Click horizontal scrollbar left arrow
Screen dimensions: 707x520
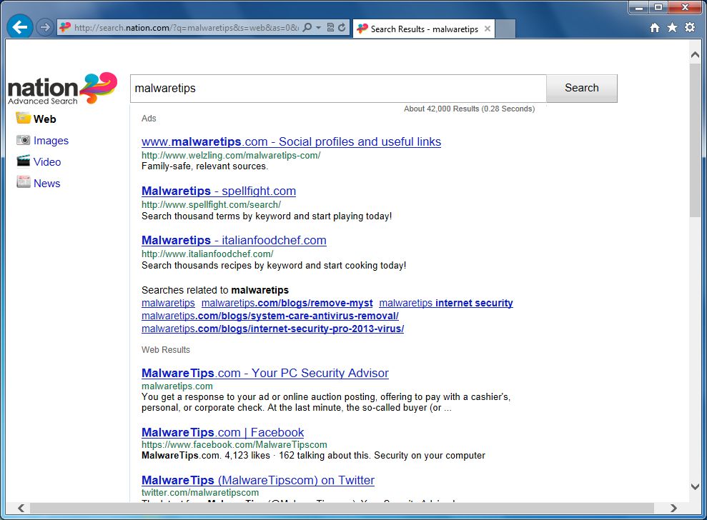21,508
